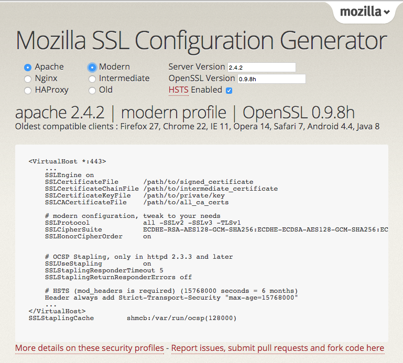The image size is (403, 363).
Task: Toggle the HSTS Enabled checkbox
Action: click(x=229, y=91)
